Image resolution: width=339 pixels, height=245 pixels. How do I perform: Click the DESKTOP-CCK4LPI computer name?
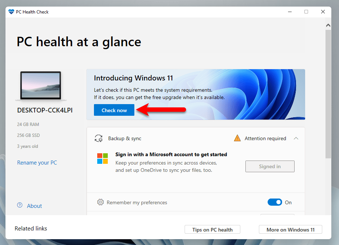[x=45, y=110]
